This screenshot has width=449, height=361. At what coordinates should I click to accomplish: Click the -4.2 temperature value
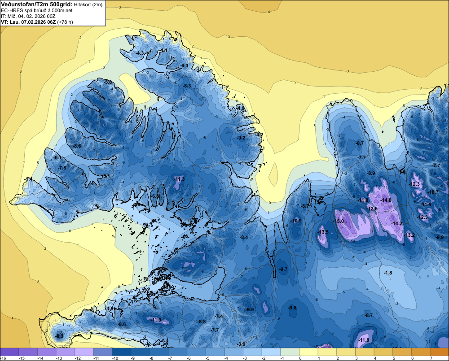coord(259,135)
